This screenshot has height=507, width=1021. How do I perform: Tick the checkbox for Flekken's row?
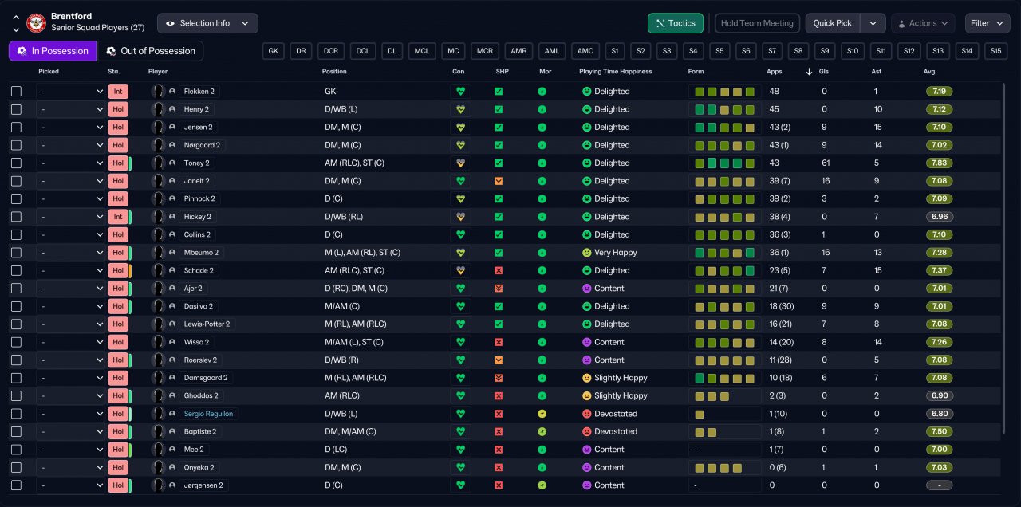pyautogui.click(x=16, y=92)
